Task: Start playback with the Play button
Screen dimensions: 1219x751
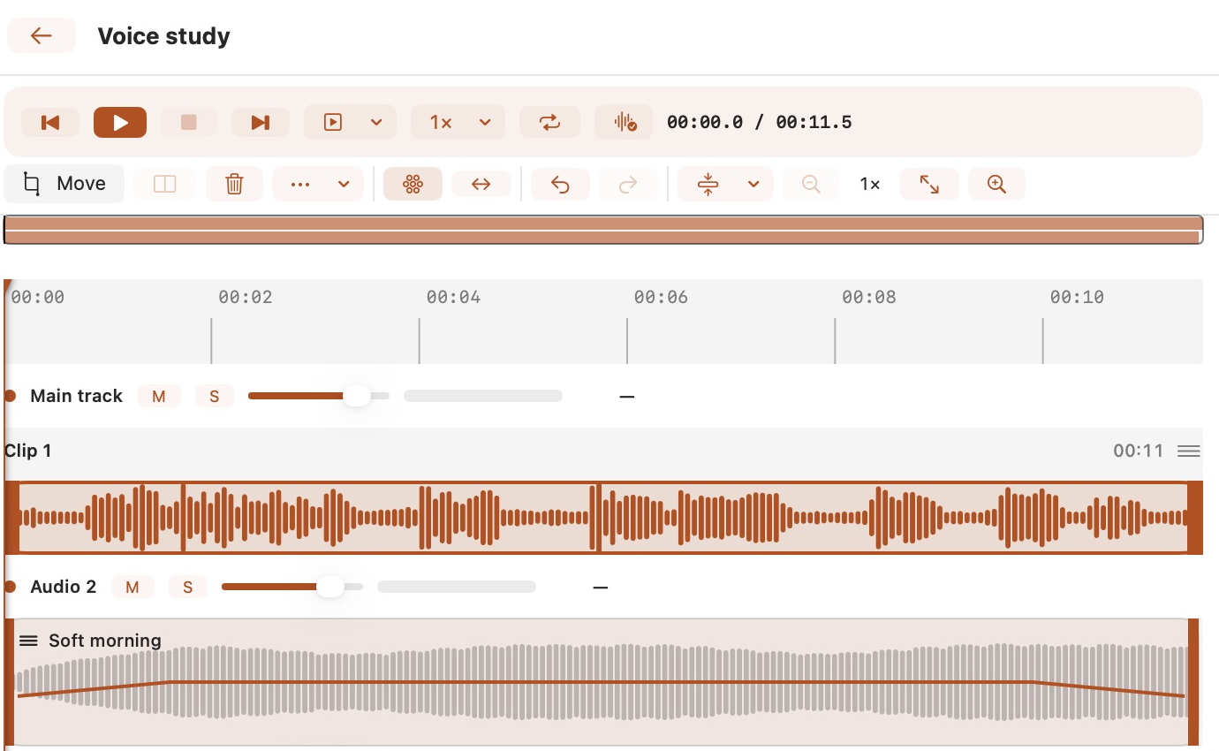Action: pyautogui.click(x=120, y=122)
